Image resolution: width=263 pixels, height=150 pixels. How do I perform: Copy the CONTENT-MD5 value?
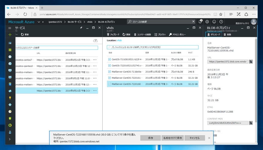pos(251,123)
